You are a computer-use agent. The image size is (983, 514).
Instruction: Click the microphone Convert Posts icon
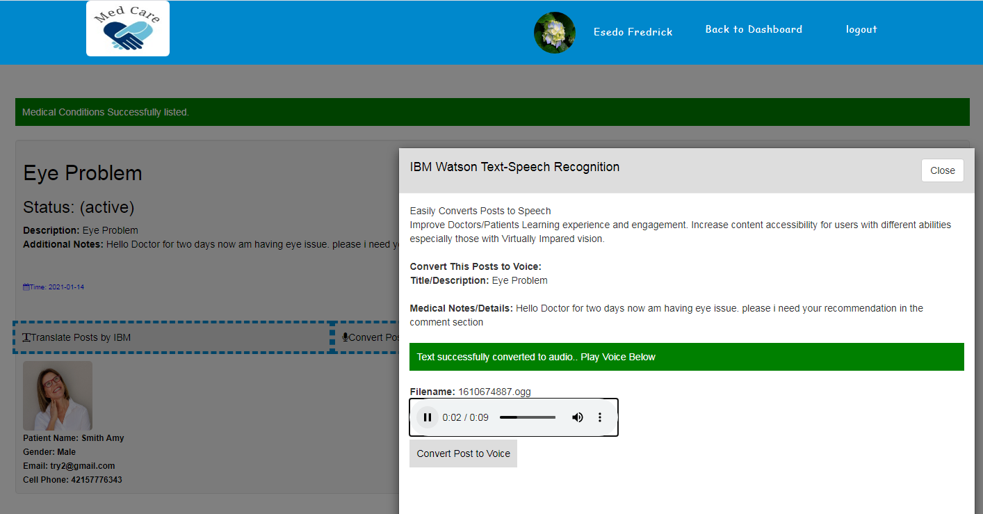345,337
